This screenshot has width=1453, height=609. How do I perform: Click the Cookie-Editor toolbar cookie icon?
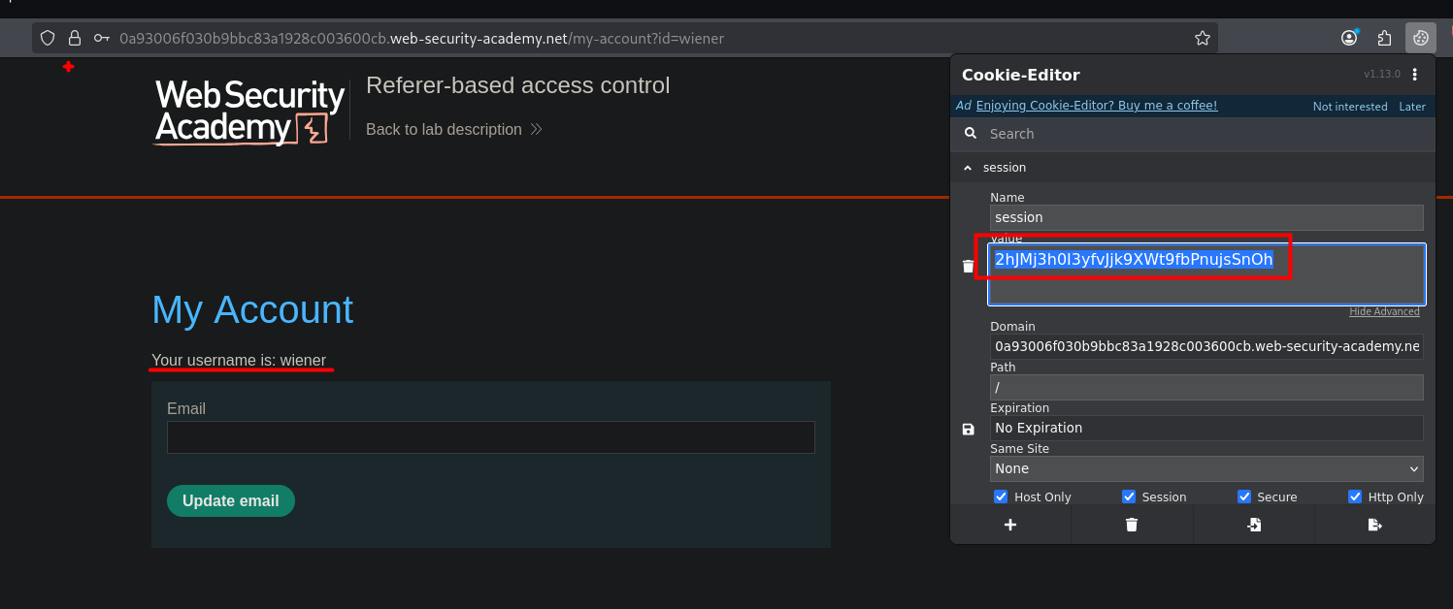[x=1420, y=39]
